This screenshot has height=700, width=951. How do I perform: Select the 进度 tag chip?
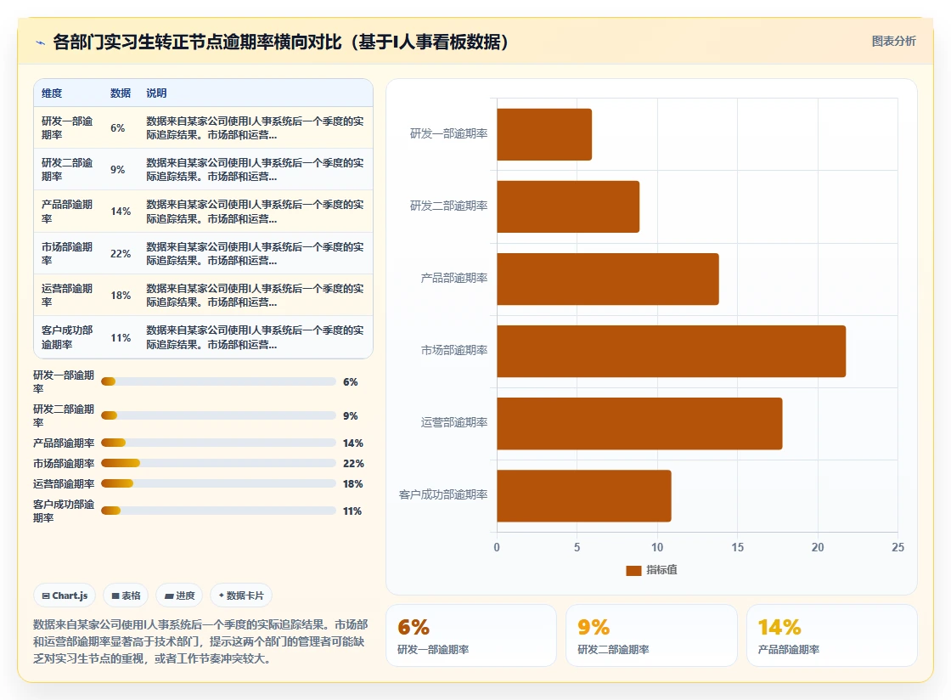tap(179, 596)
